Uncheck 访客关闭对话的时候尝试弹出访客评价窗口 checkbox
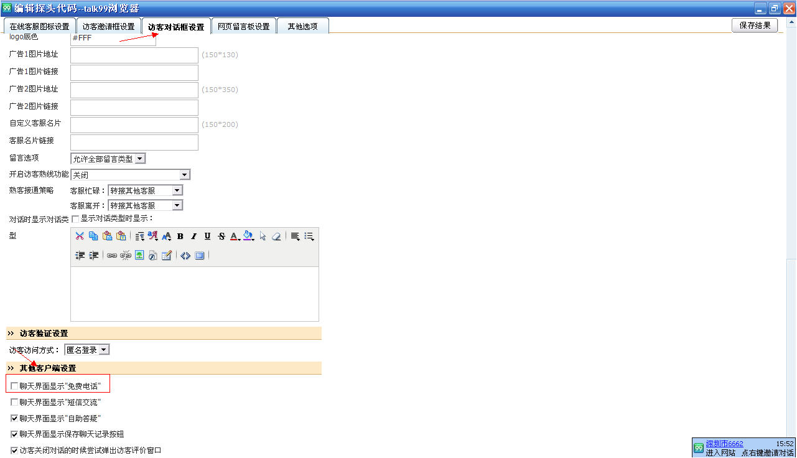This screenshot has height=458, width=797. click(x=14, y=450)
